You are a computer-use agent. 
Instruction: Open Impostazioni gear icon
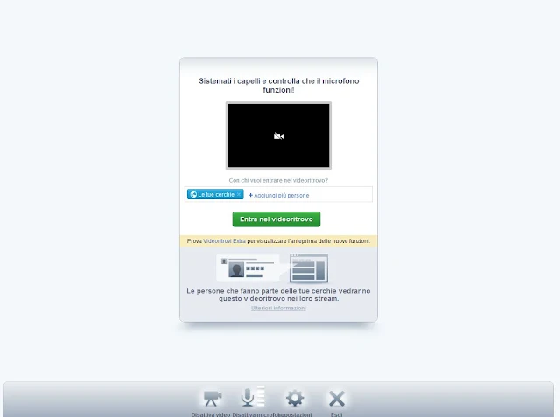click(x=295, y=398)
